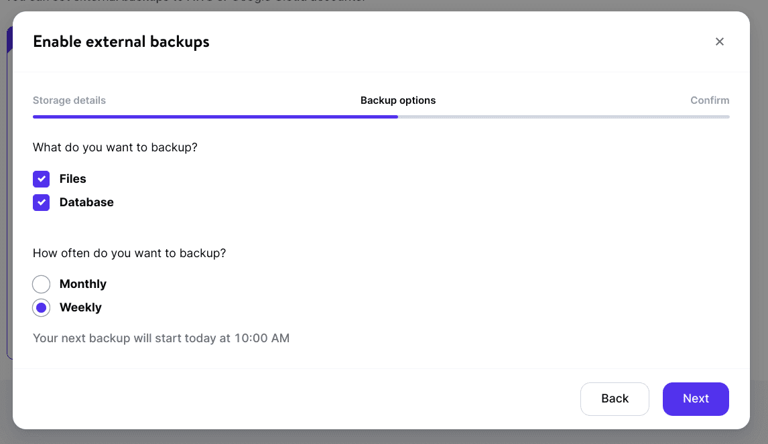This screenshot has height=444, width=768.
Task: Click the wizard progress bar
Action: tap(381, 116)
